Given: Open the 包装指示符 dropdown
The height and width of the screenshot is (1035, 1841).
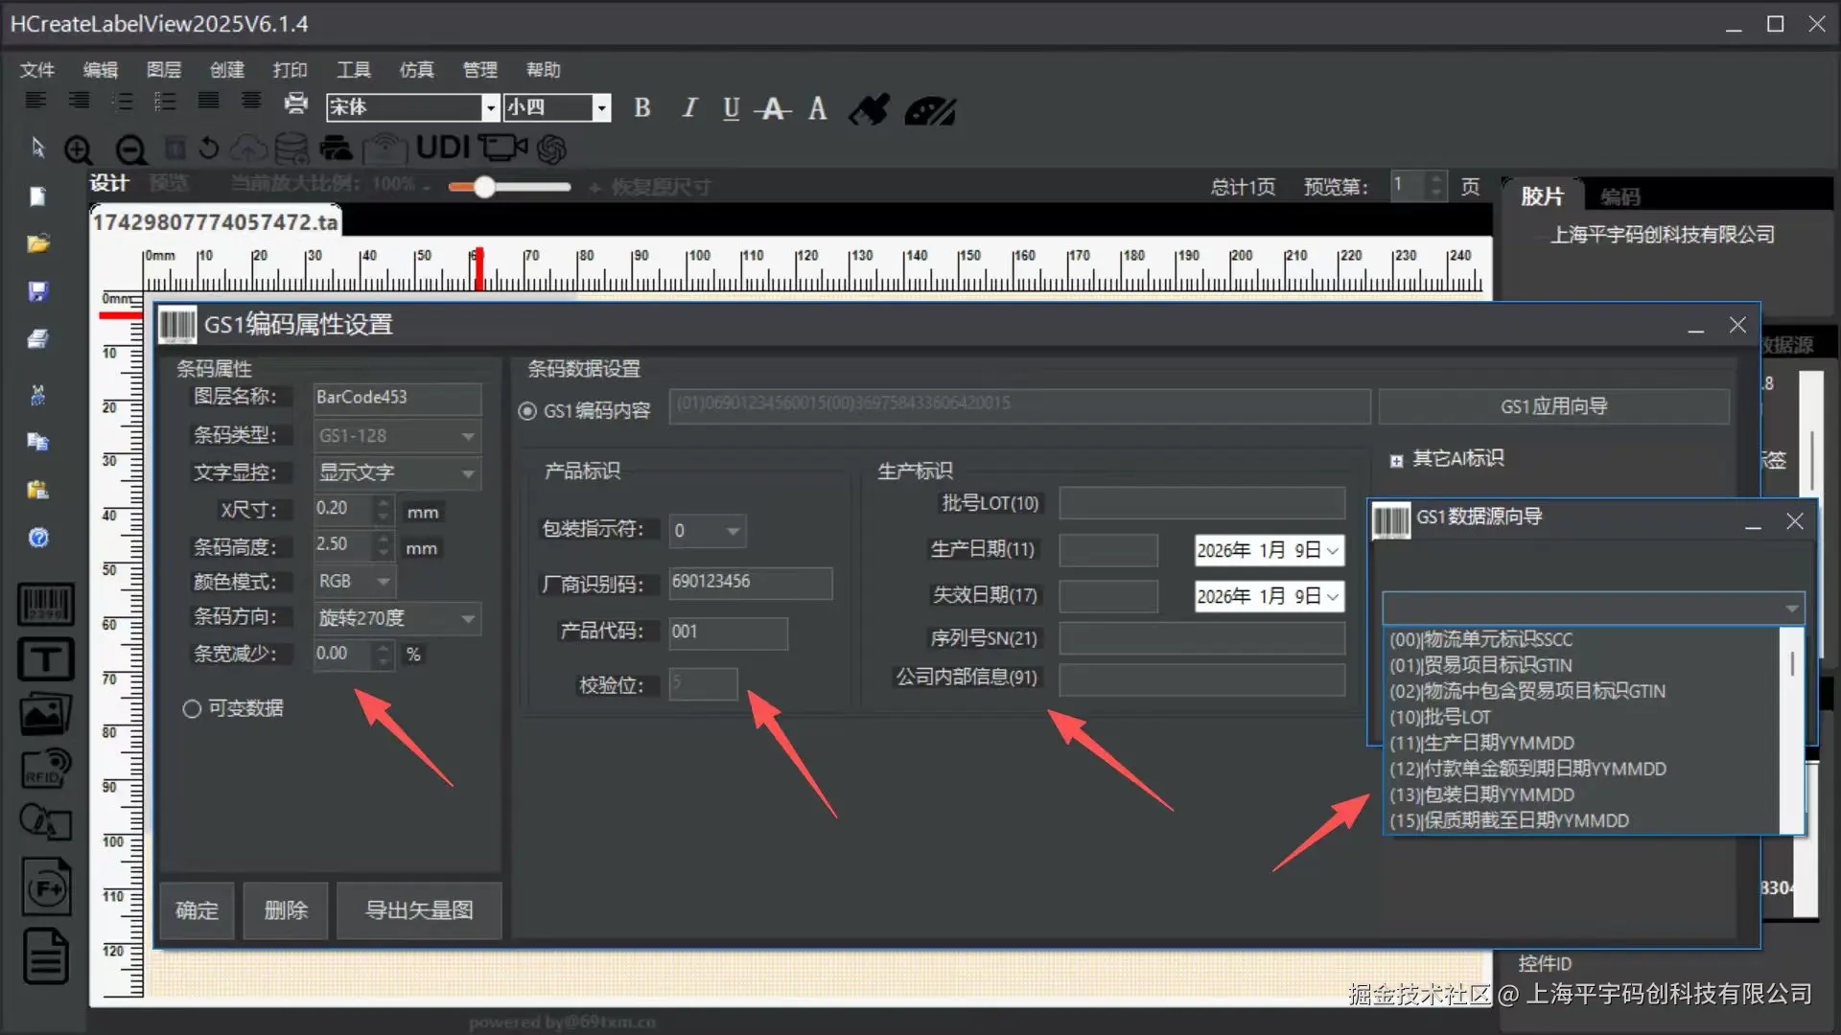Looking at the screenshot, I should 733,531.
